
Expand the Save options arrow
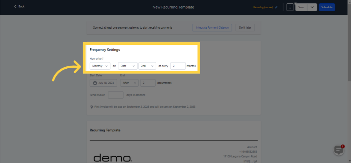[x=312, y=7]
